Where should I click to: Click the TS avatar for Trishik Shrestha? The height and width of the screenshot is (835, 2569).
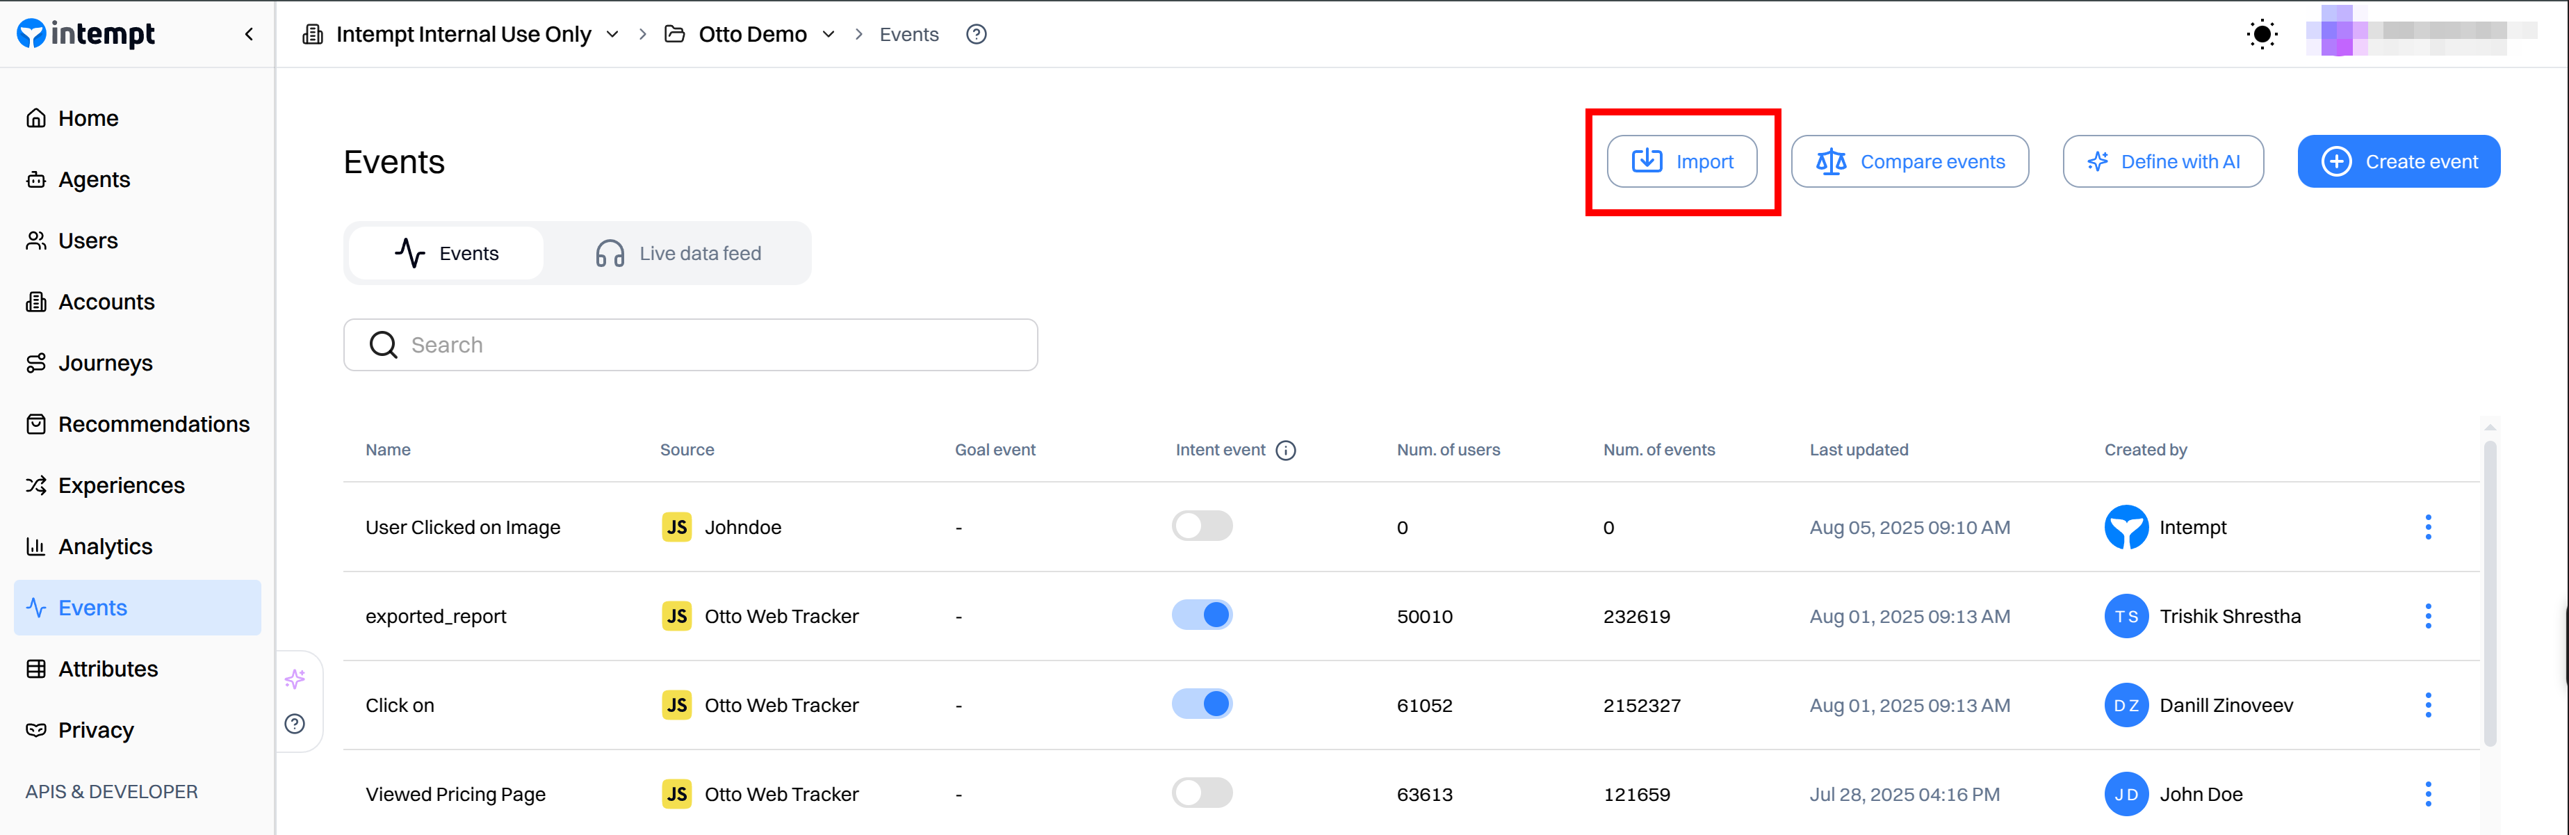[2126, 615]
